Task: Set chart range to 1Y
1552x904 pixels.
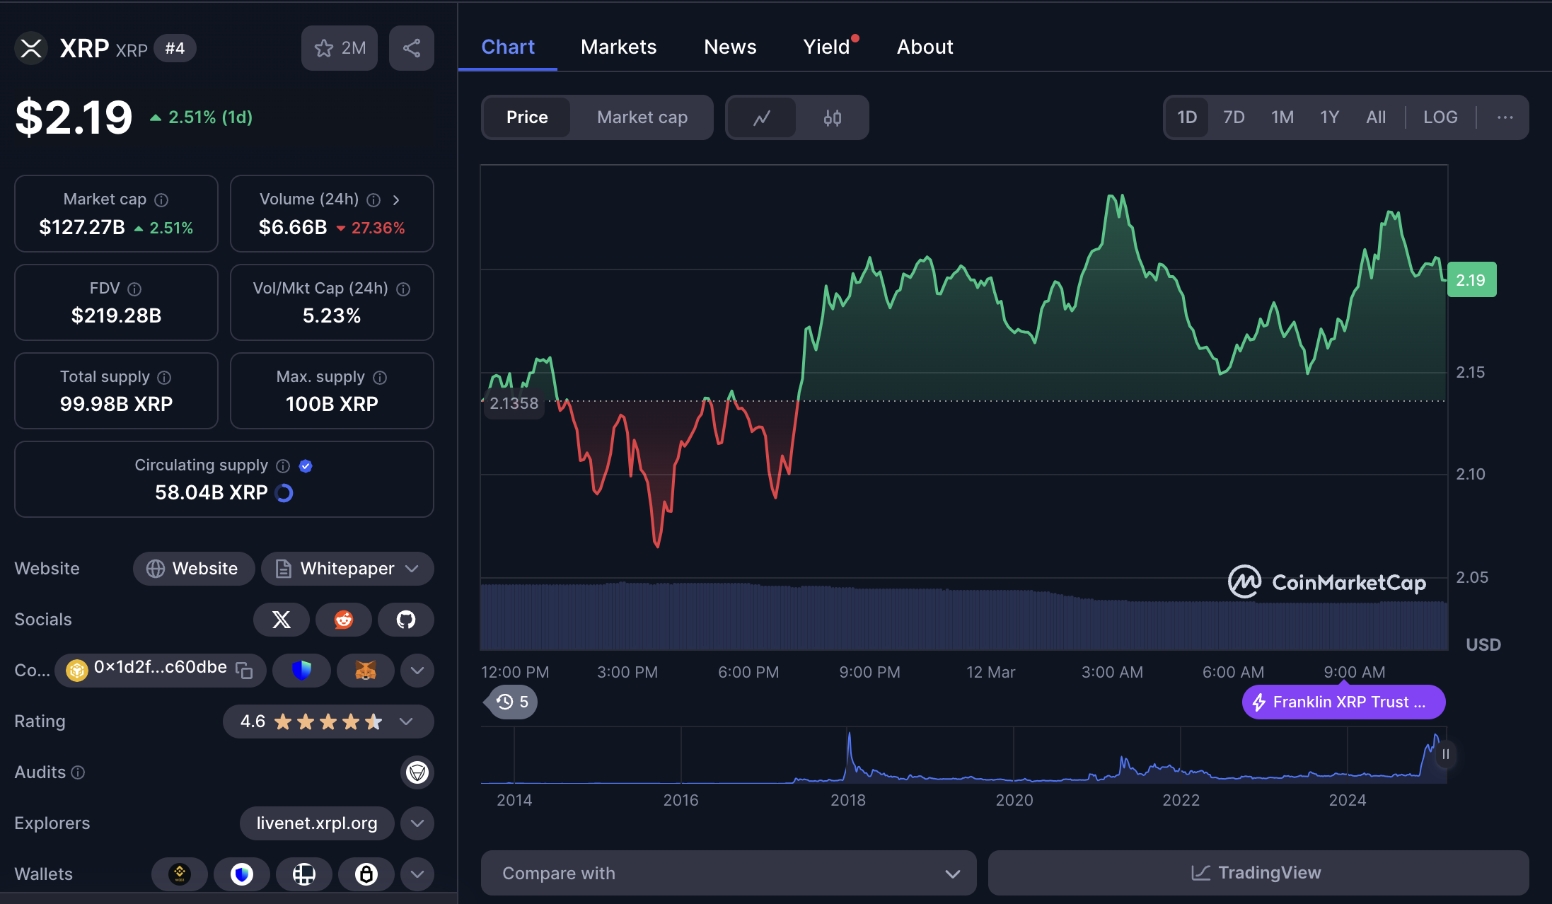Action: (x=1330, y=117)
